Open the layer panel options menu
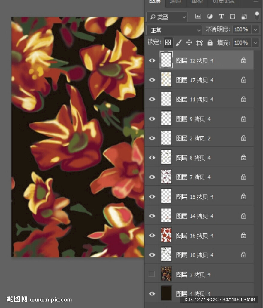Viewport: 263px width, 308px height. [256, 2]
